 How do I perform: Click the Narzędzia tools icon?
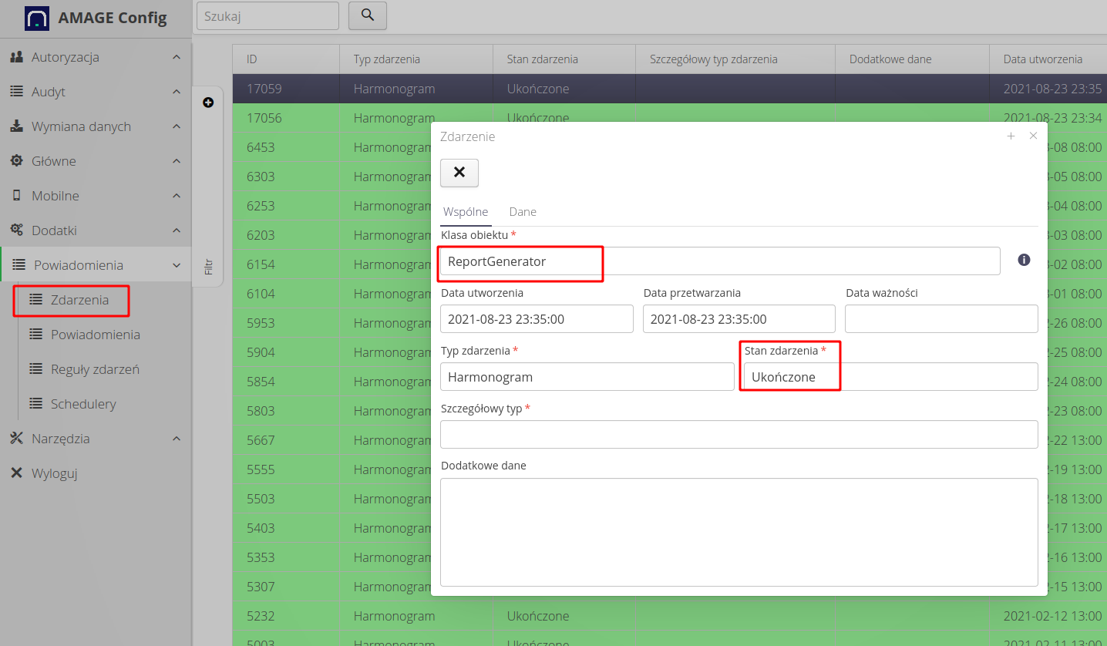(x=16, y=438)
